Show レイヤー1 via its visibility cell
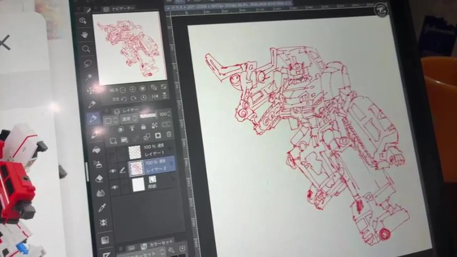This screenshot has width=457, height=257. tap(111, 155)
